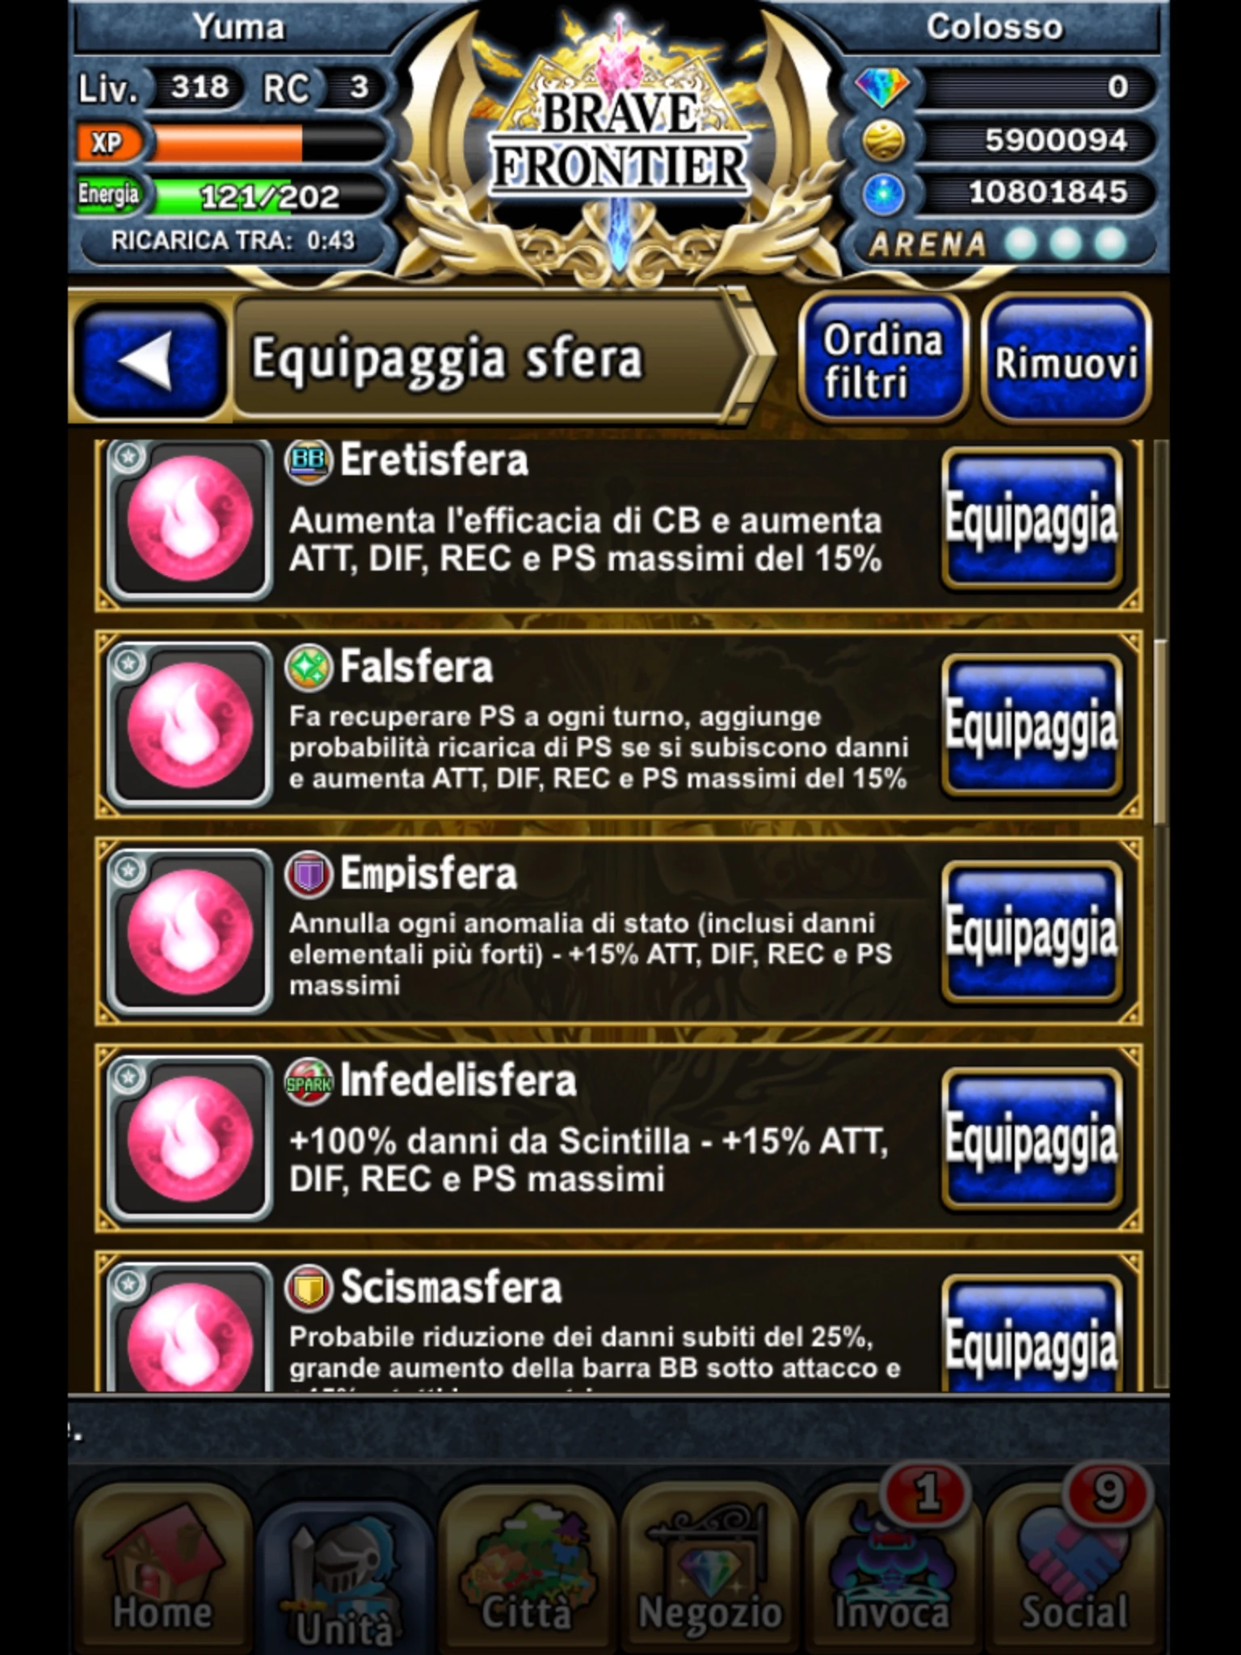Open the Ordina filtri sort options
1241x1655 pixels.
point(882,359)
